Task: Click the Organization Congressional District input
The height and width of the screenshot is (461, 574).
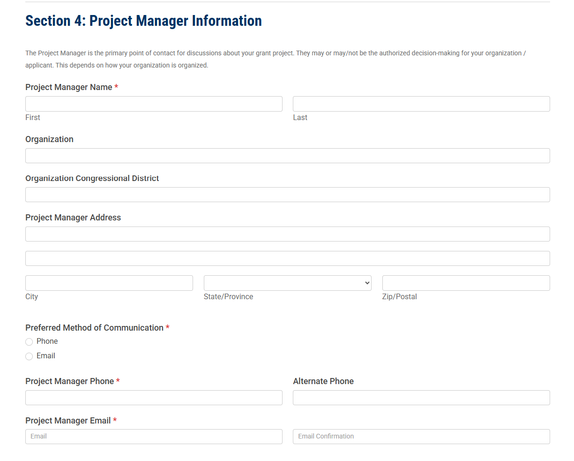Action: [287, 195]
